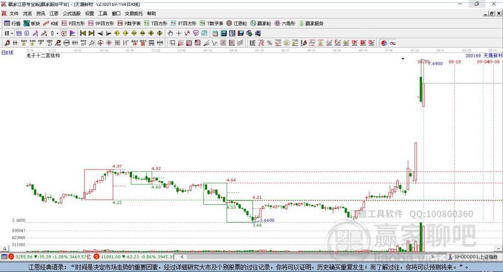Click the 日K线 period label
Image resolution: width=503 pixels, height=272 pixels.
[7, 53]
